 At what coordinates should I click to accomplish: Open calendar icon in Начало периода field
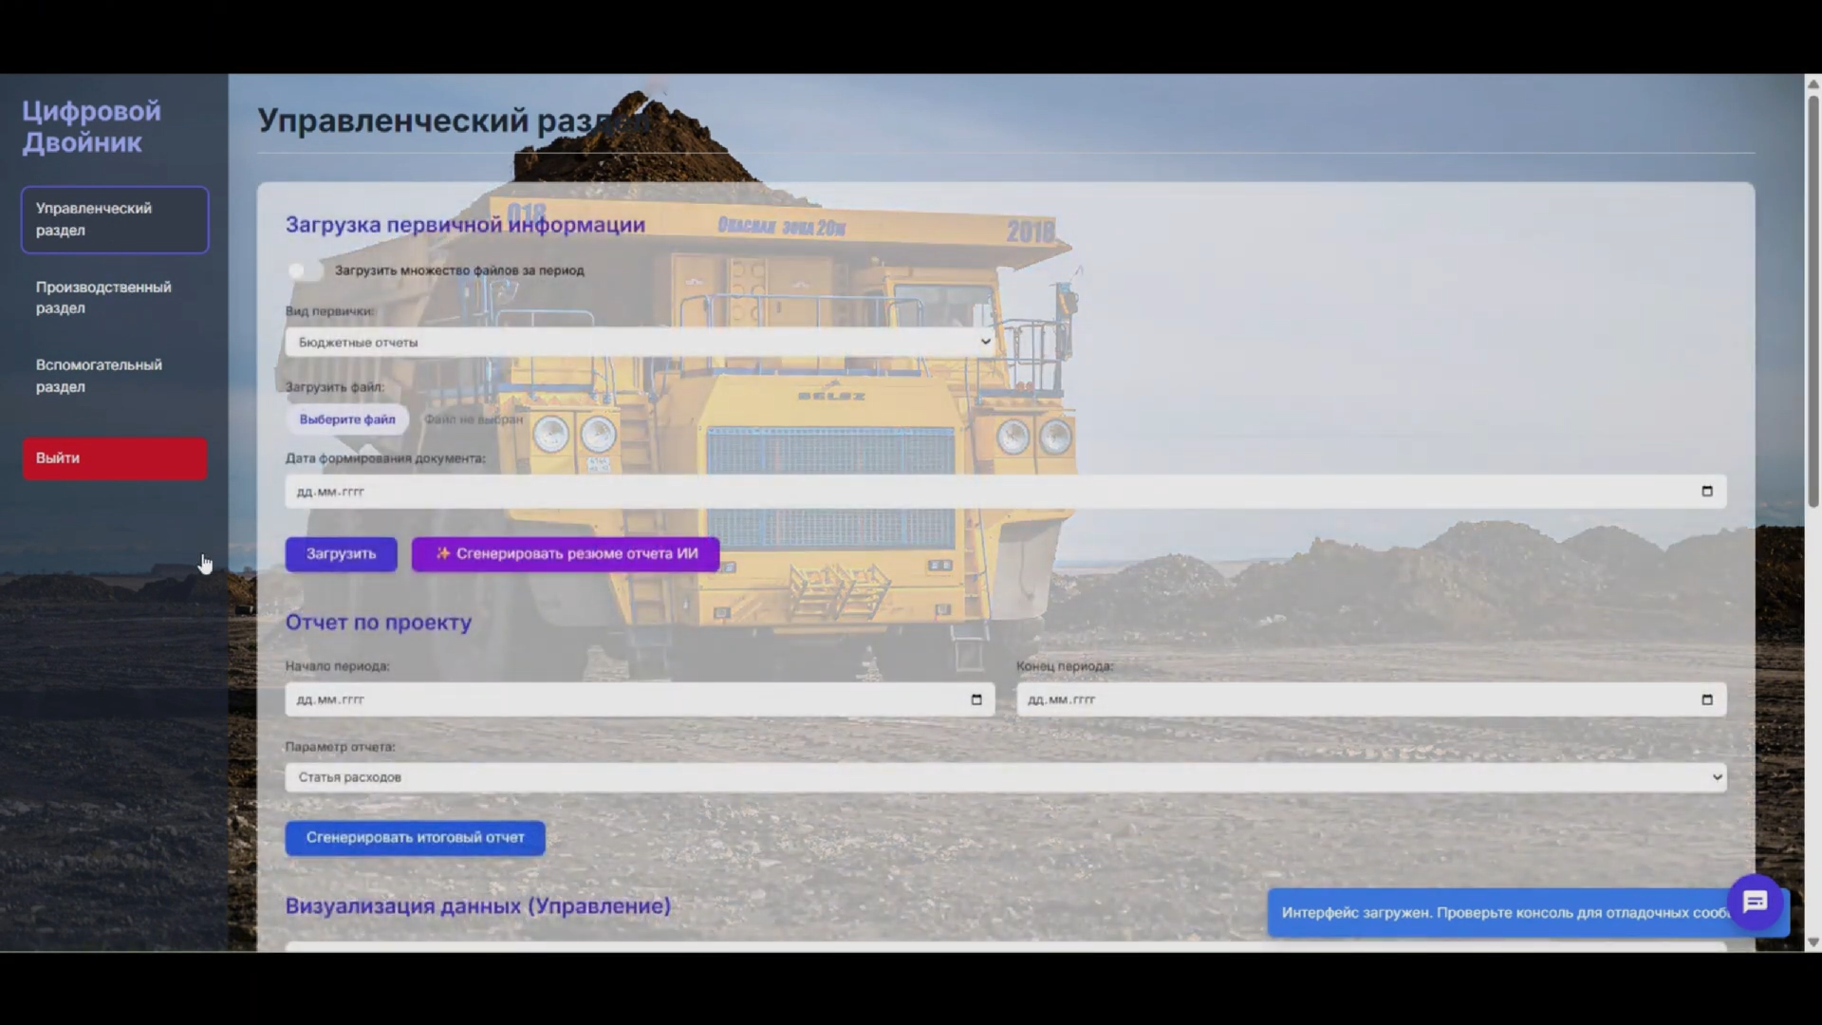click(x=976, y=700)
